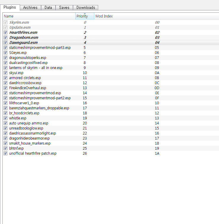Viewport: 219px width, 224px height.
Task: Toggle the SGeyes.esp checkbox
Action: 5,53
